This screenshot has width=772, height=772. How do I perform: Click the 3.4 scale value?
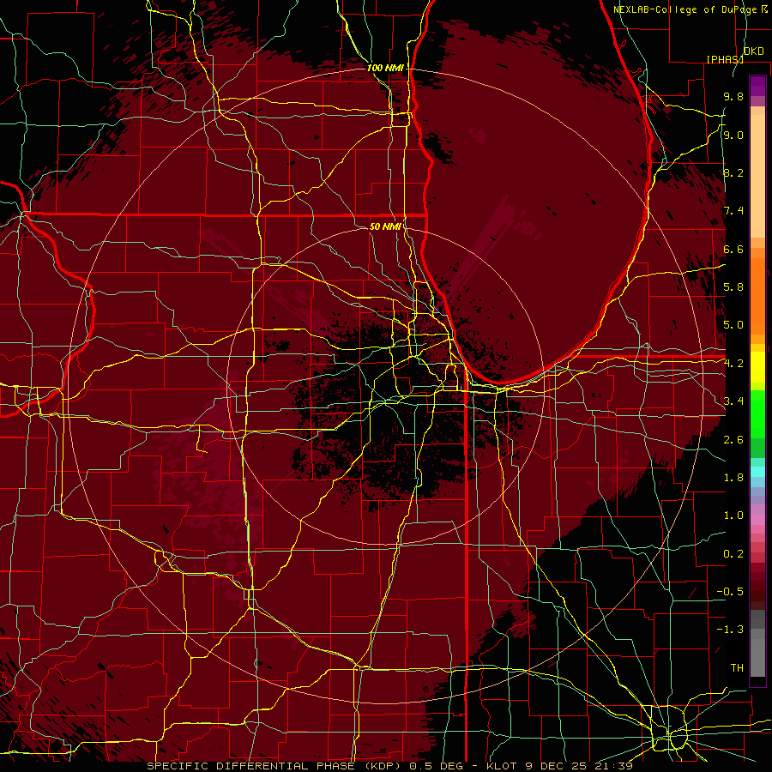point(733,401)
